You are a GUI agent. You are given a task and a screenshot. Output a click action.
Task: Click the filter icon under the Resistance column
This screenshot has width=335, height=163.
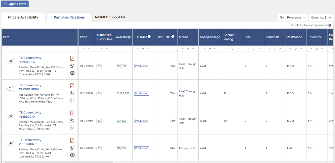tap(295, 49)
